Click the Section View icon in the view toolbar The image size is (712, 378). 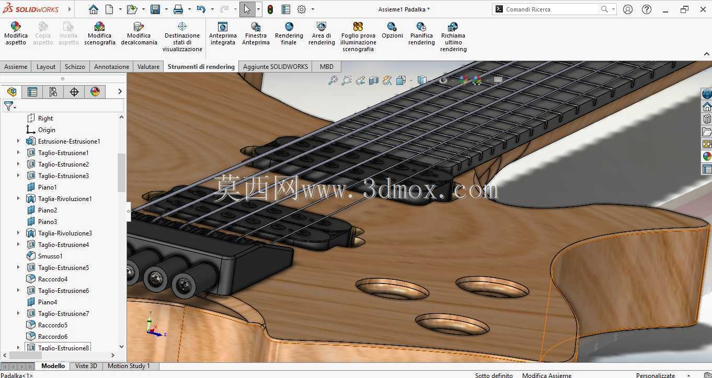[x=373, y=80]
